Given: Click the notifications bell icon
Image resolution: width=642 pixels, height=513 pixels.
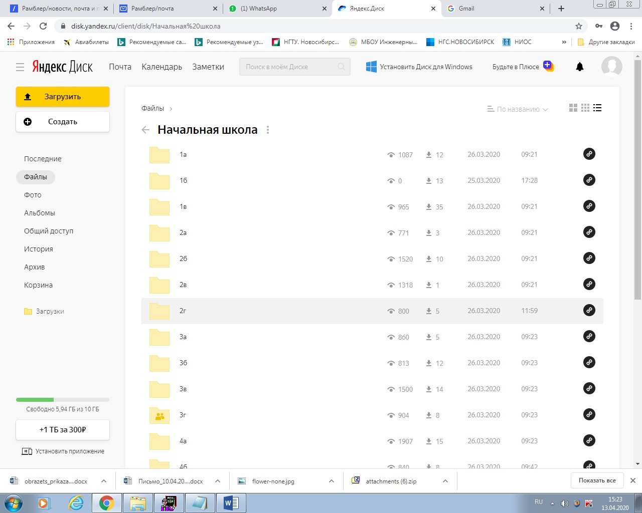Looking at the screenshot, I should click(580, 67).
